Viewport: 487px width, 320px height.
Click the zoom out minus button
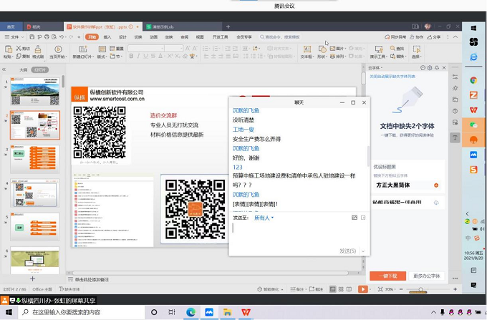click(x=401, y=289)
